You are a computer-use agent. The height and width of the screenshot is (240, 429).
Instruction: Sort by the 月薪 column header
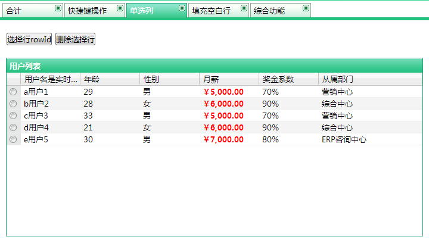coord(229,79)
